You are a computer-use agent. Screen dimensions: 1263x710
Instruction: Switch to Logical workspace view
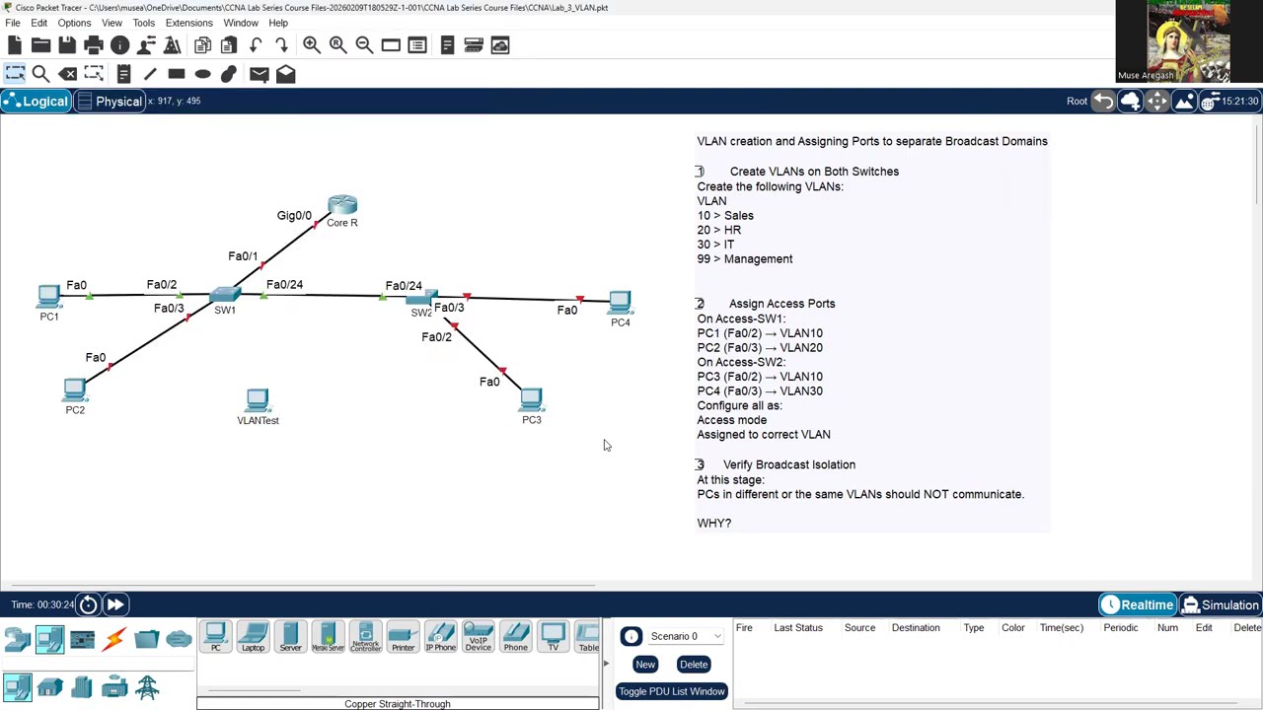36,102
